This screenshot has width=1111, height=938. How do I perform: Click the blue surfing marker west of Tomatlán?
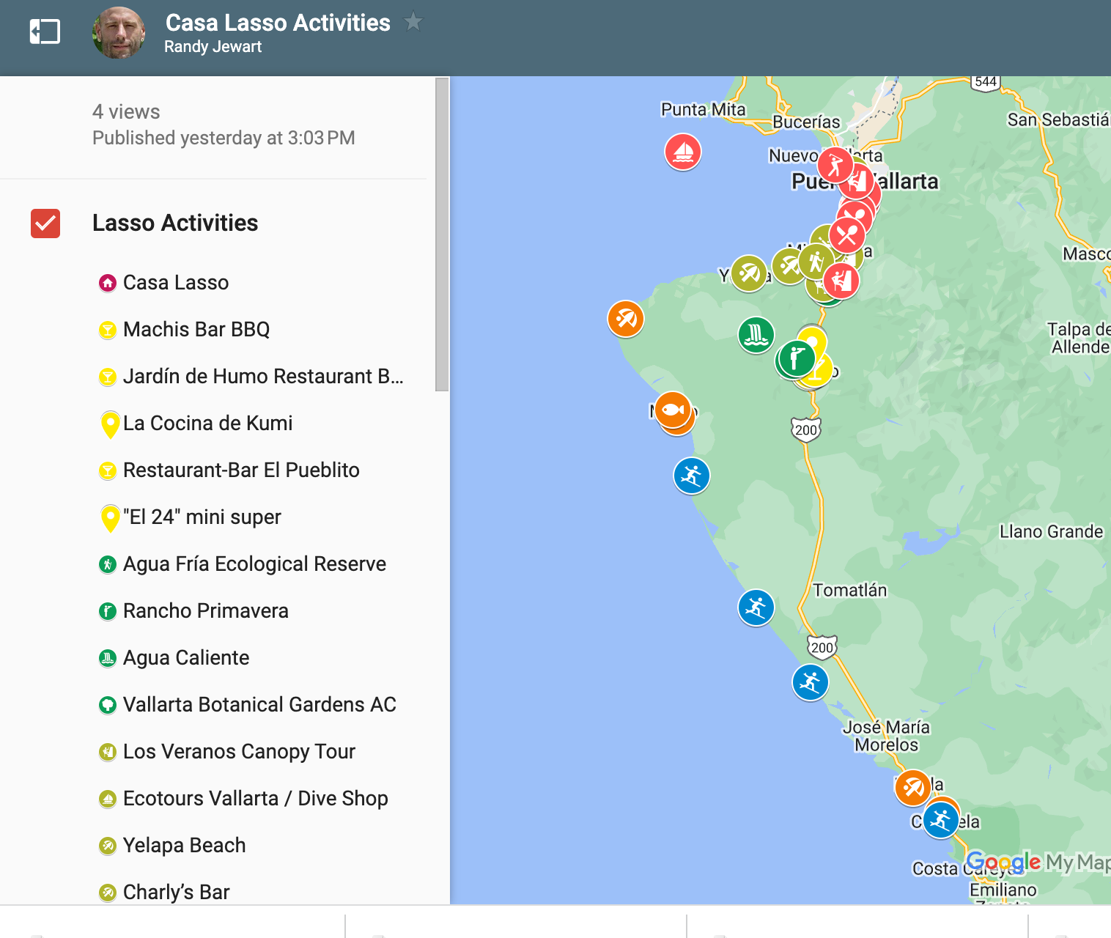[x=756, y=608]
